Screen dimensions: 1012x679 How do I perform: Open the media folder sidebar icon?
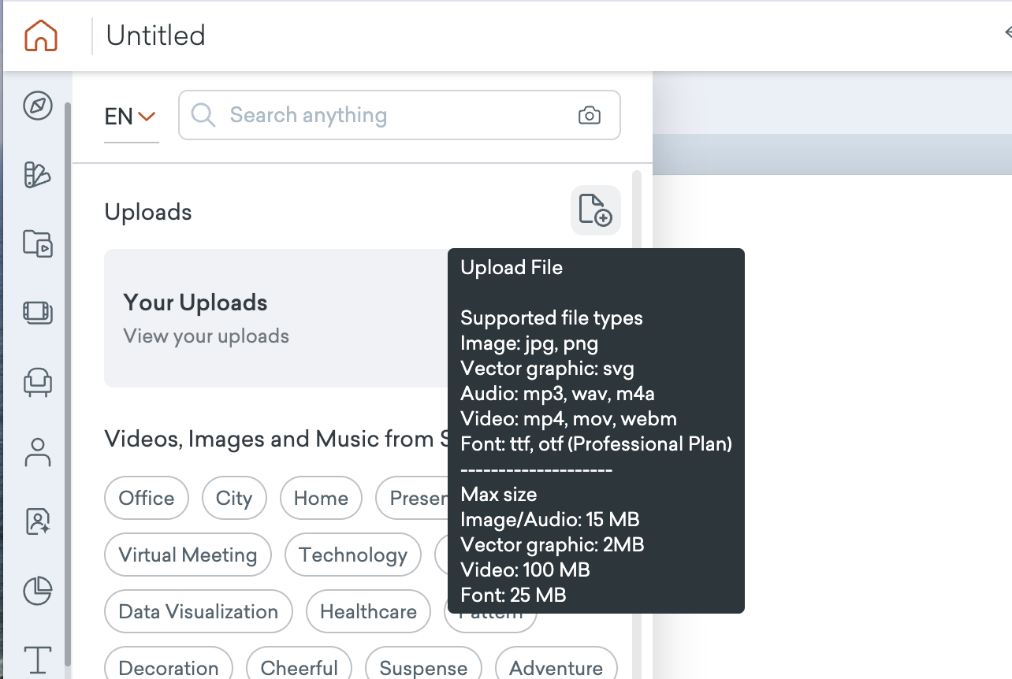click(x=38, y=243)
